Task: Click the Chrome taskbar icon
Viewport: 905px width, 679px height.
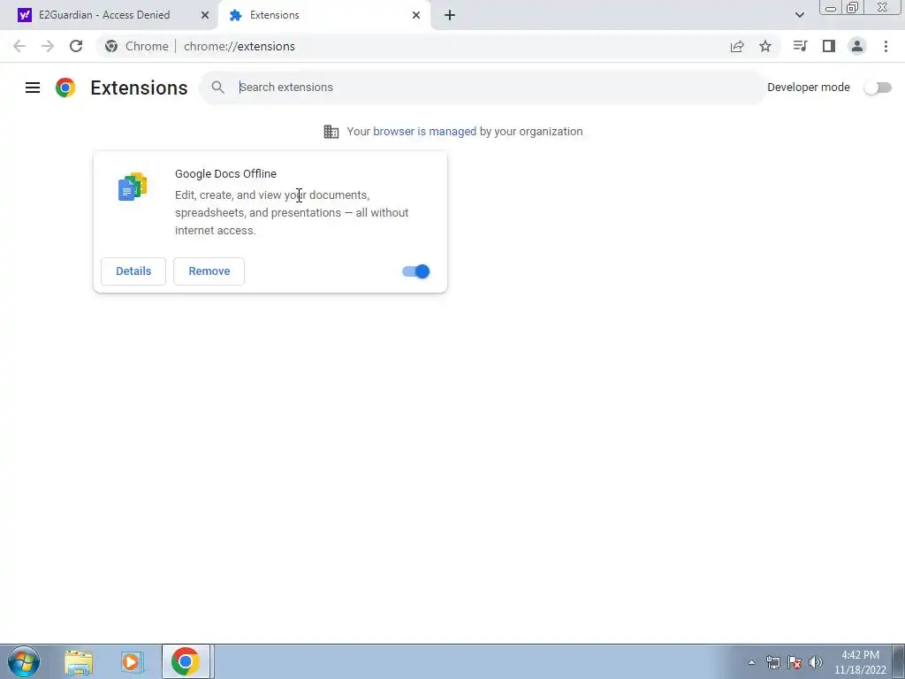Action: 186,661
